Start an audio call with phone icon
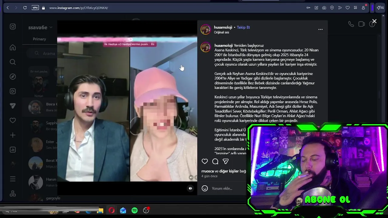The image size is (388, 218). (351, 24)
